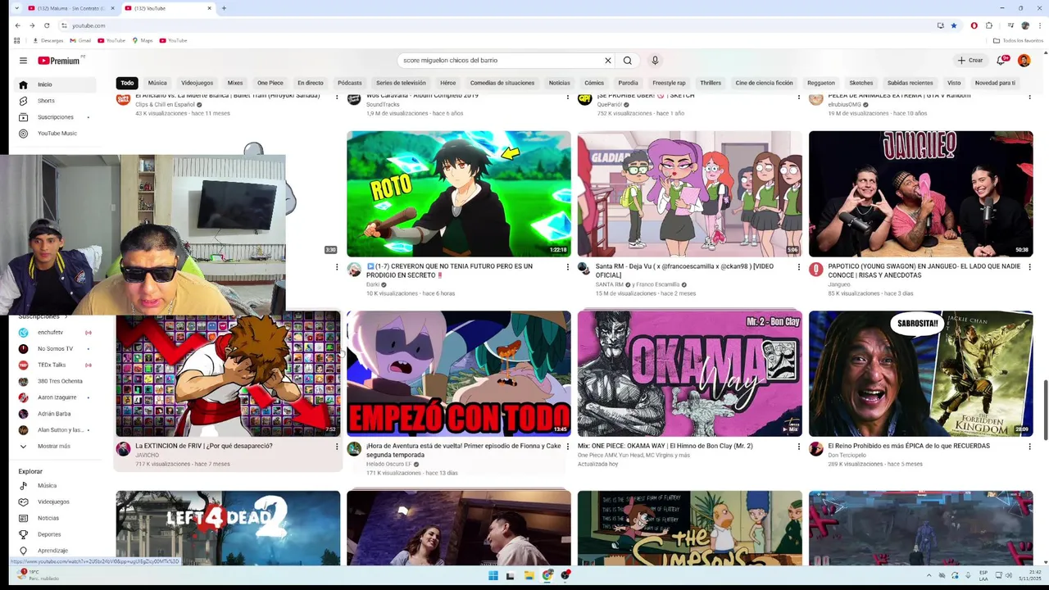This screenshot has width=1049, height=590.
Task: Open the Jangueo podcast thumbnail
Action: (921, 194)
